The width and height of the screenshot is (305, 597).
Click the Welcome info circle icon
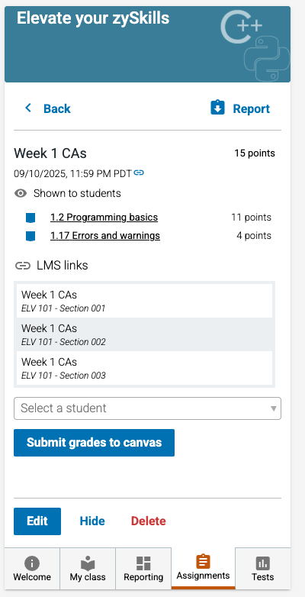pos(32,563)
